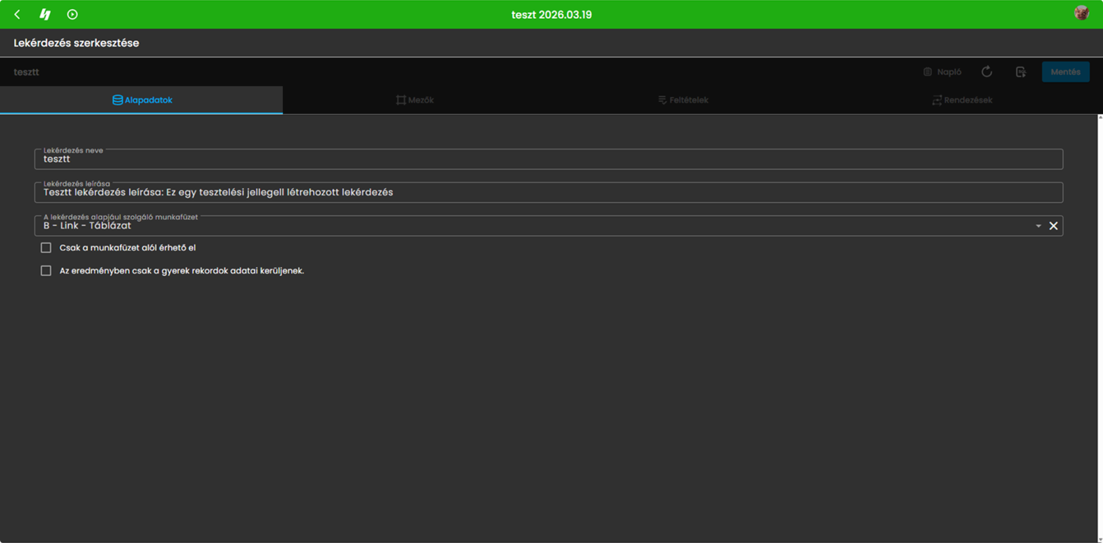Click into the Lekérdezés neve field
This screenshot has width=1103, height=543.
[x=548, y=159]
